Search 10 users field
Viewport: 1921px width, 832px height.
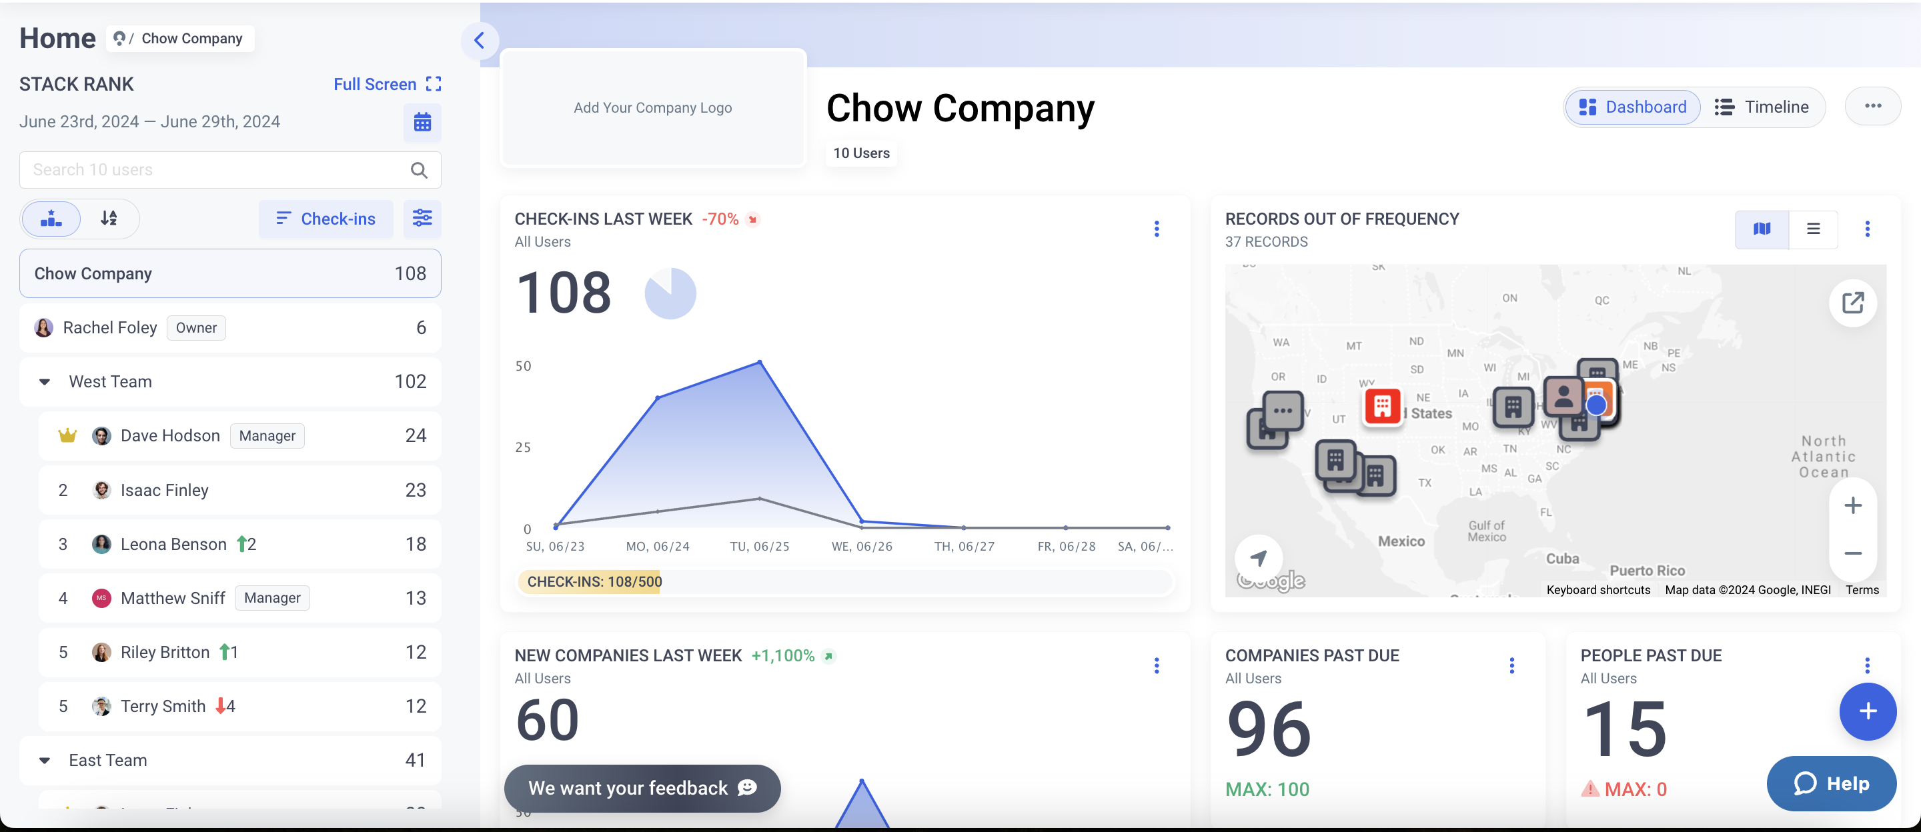tap(229, 170)
